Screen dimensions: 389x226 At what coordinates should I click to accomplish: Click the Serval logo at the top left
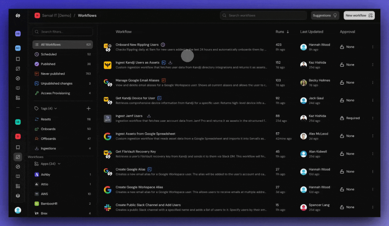18,15
